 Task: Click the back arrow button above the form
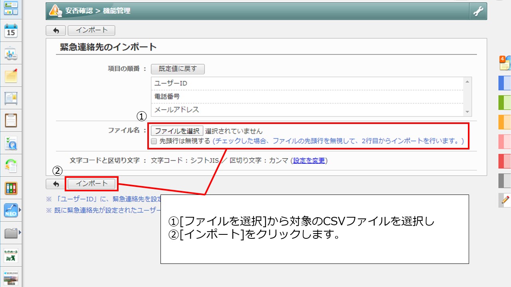click(x=56, y=30)
